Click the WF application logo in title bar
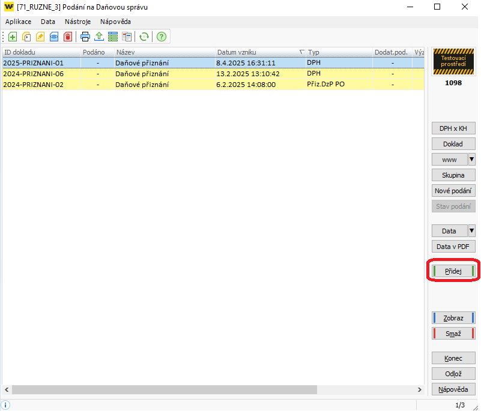The width and height of the screenshot is (481, 411). pos(9,7)
